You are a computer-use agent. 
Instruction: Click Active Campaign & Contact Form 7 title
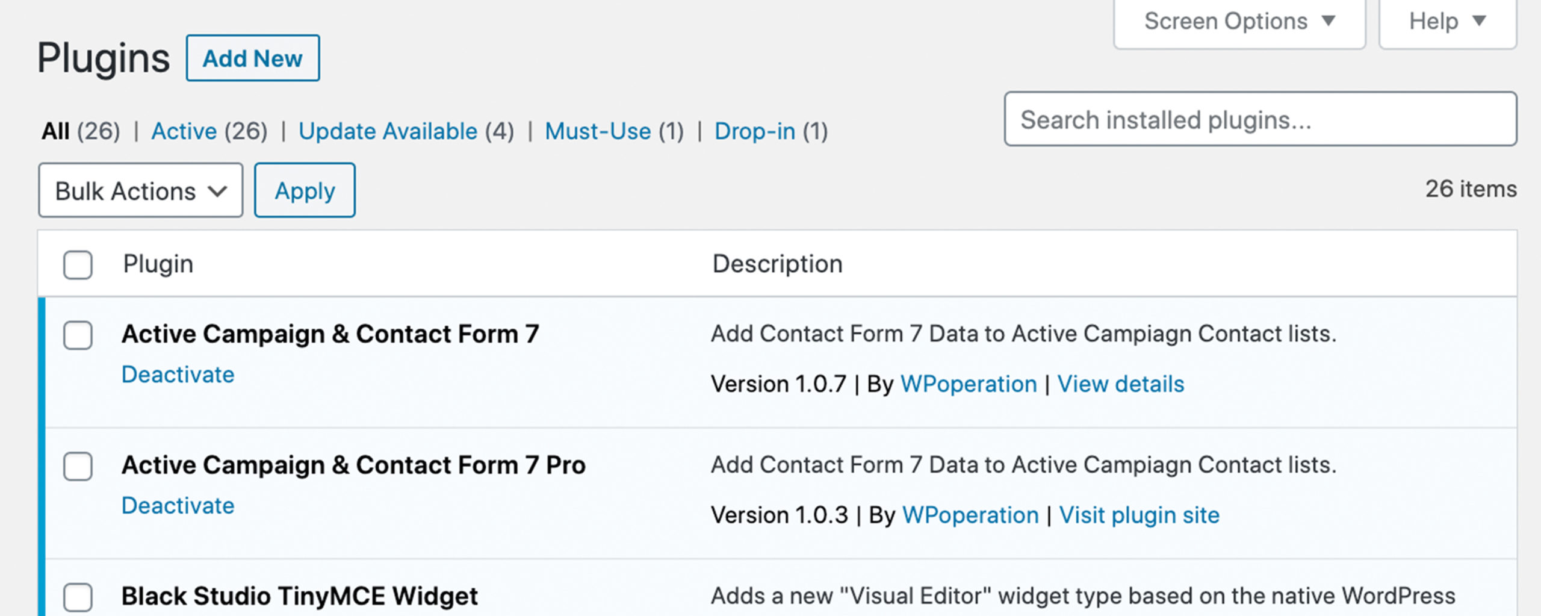coord(330,334)
